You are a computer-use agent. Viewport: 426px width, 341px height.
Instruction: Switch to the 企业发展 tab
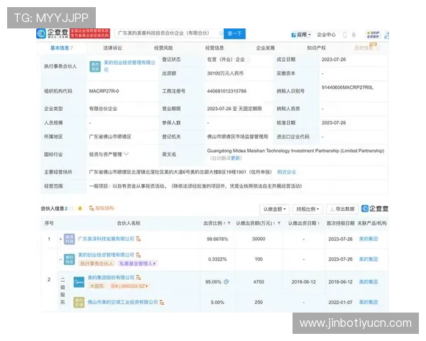(266, 48)
